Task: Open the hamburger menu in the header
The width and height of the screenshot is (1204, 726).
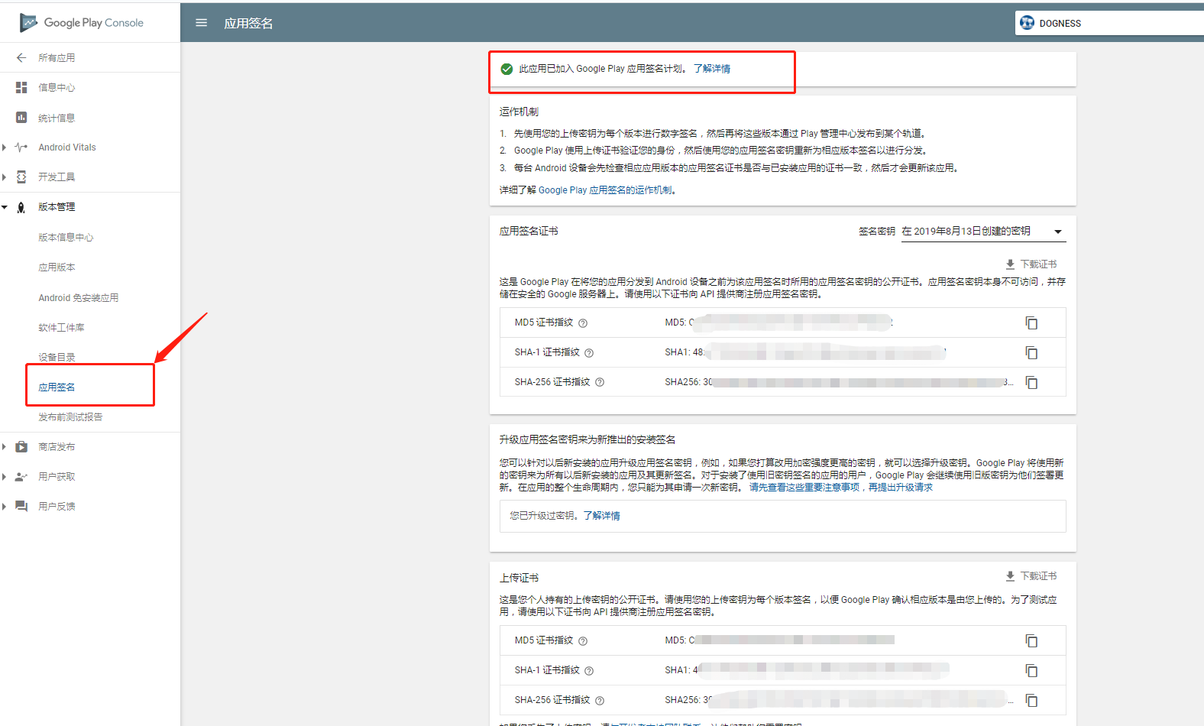Action: point(202,23)
